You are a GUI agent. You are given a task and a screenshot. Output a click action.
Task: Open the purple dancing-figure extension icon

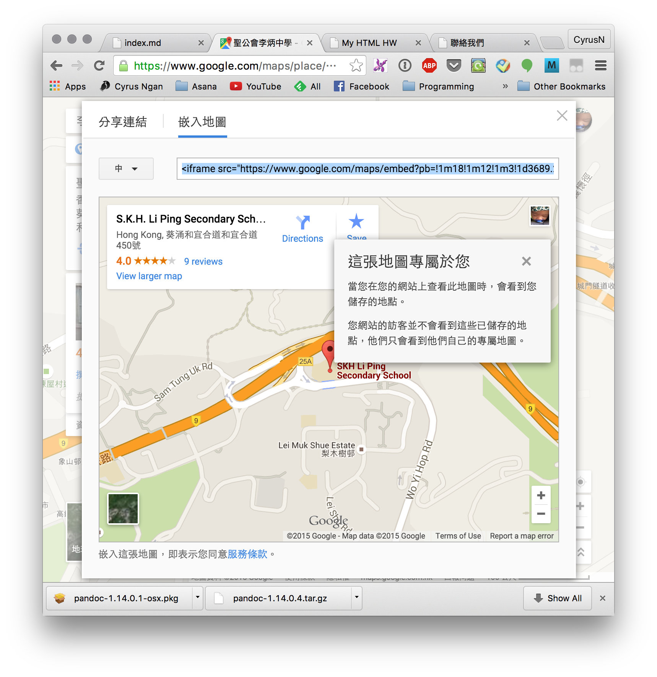(x=380, y=66)
